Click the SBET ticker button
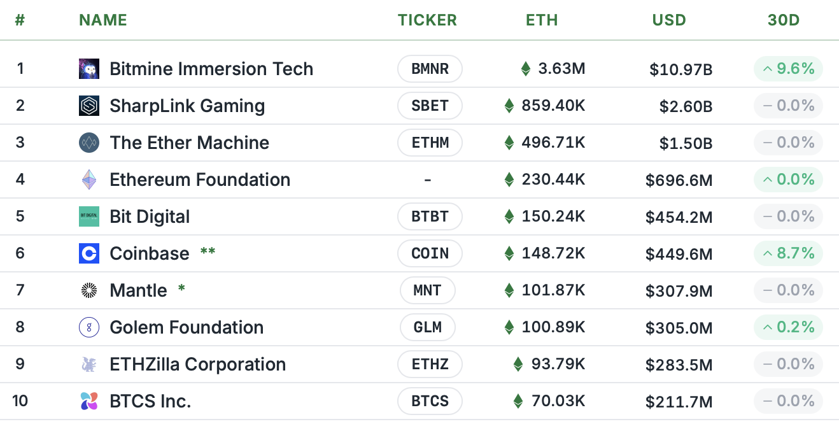The width and height of the screenshot is (839, 424). click(x=430, y=106)
